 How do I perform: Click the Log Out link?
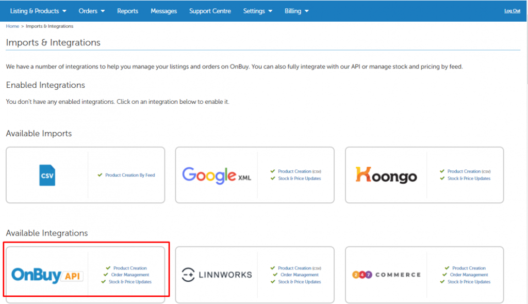coord(512,10)
